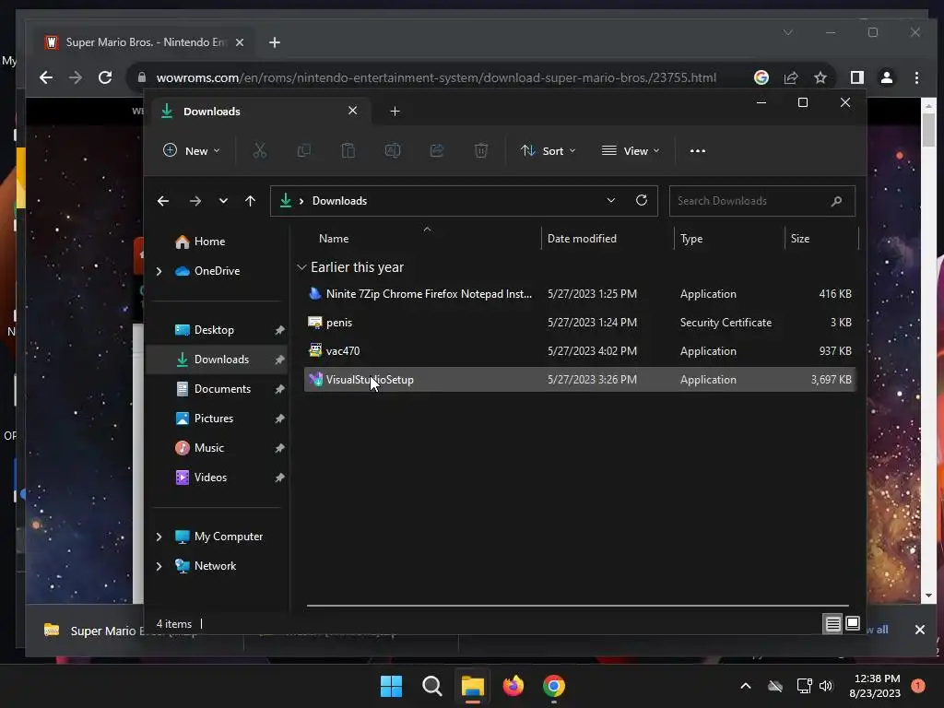The height and width of the screenshot is (708, 944).
Task: Select the vac470 application file
Action: (579, 351)
